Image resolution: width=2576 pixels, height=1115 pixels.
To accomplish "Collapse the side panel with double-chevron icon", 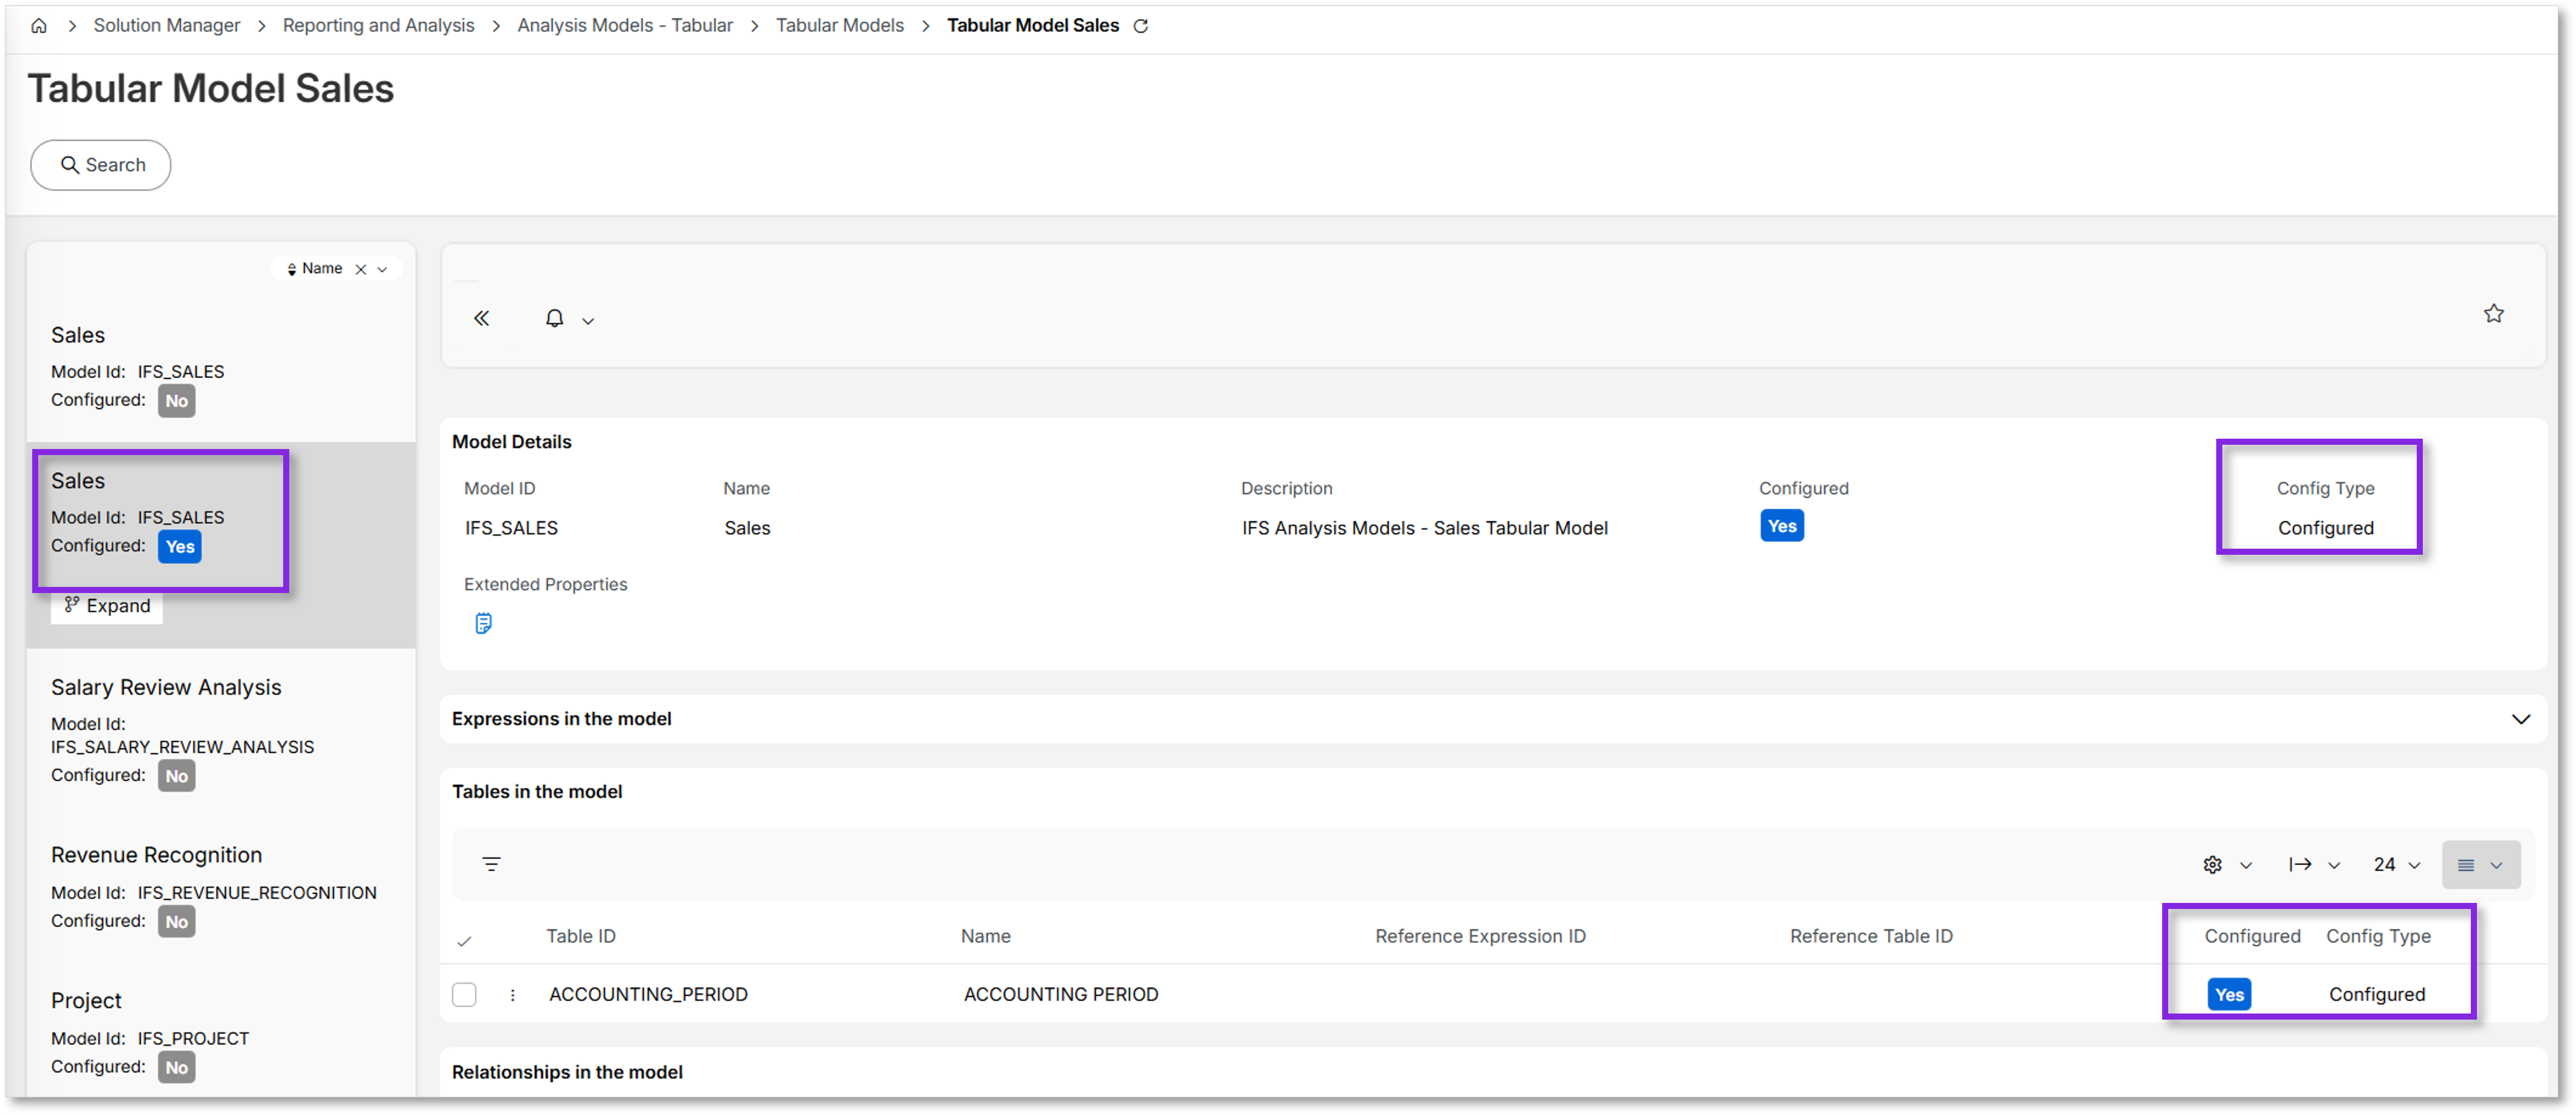I will click(x=481, y=318).
